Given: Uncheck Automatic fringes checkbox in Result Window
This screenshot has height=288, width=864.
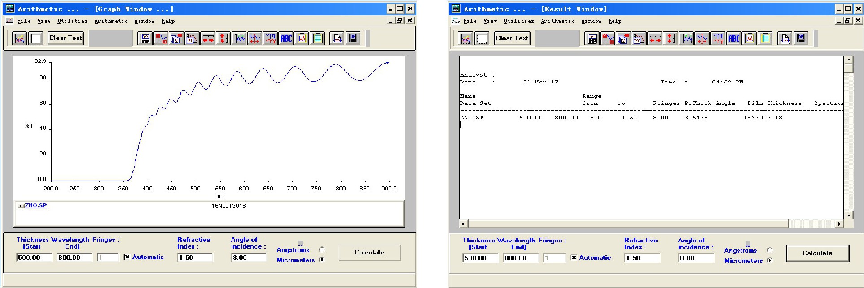Looking at the screenshot, I should coord(574,258).
